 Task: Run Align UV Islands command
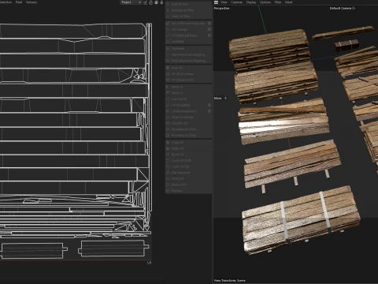coord(188,117)
